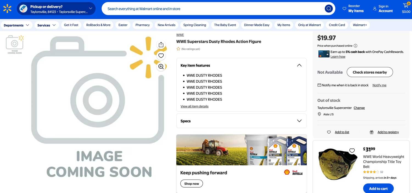
Task: Expand the Specs section
Action: [299, 121]
